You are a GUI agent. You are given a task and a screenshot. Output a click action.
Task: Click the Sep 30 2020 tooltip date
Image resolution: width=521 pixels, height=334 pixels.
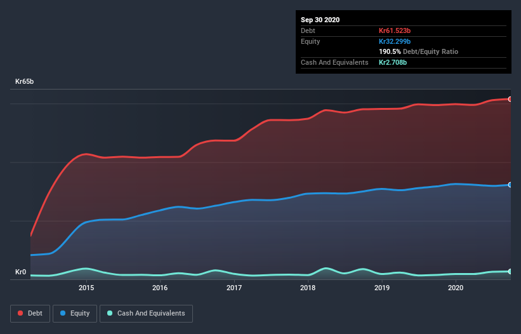pos(320,20)
